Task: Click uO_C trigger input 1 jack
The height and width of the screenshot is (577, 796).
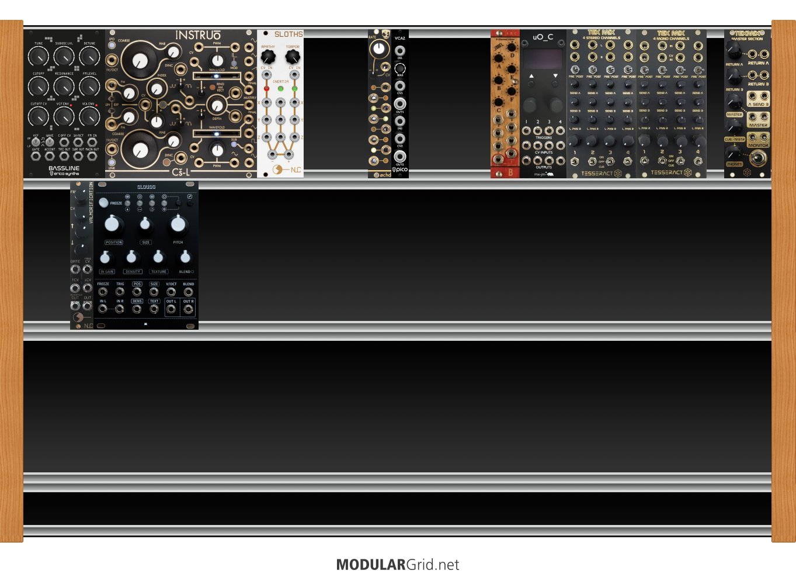Action: (526, 130)
